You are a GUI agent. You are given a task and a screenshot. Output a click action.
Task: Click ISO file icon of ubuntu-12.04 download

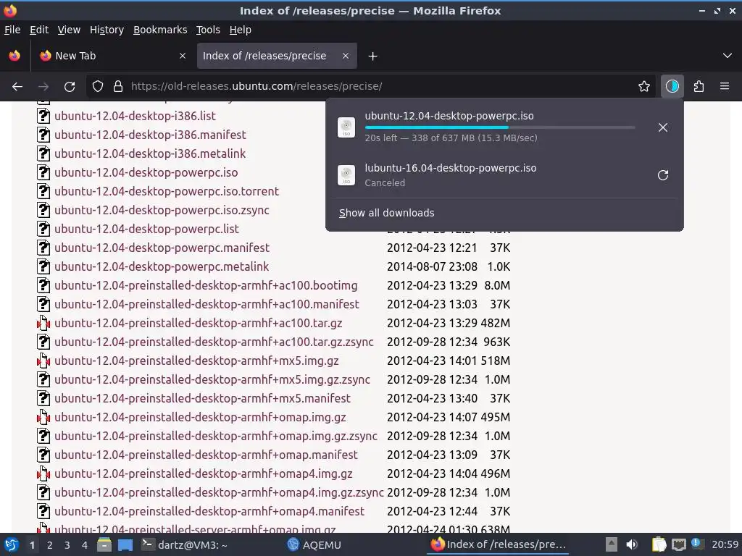[346, 127]
